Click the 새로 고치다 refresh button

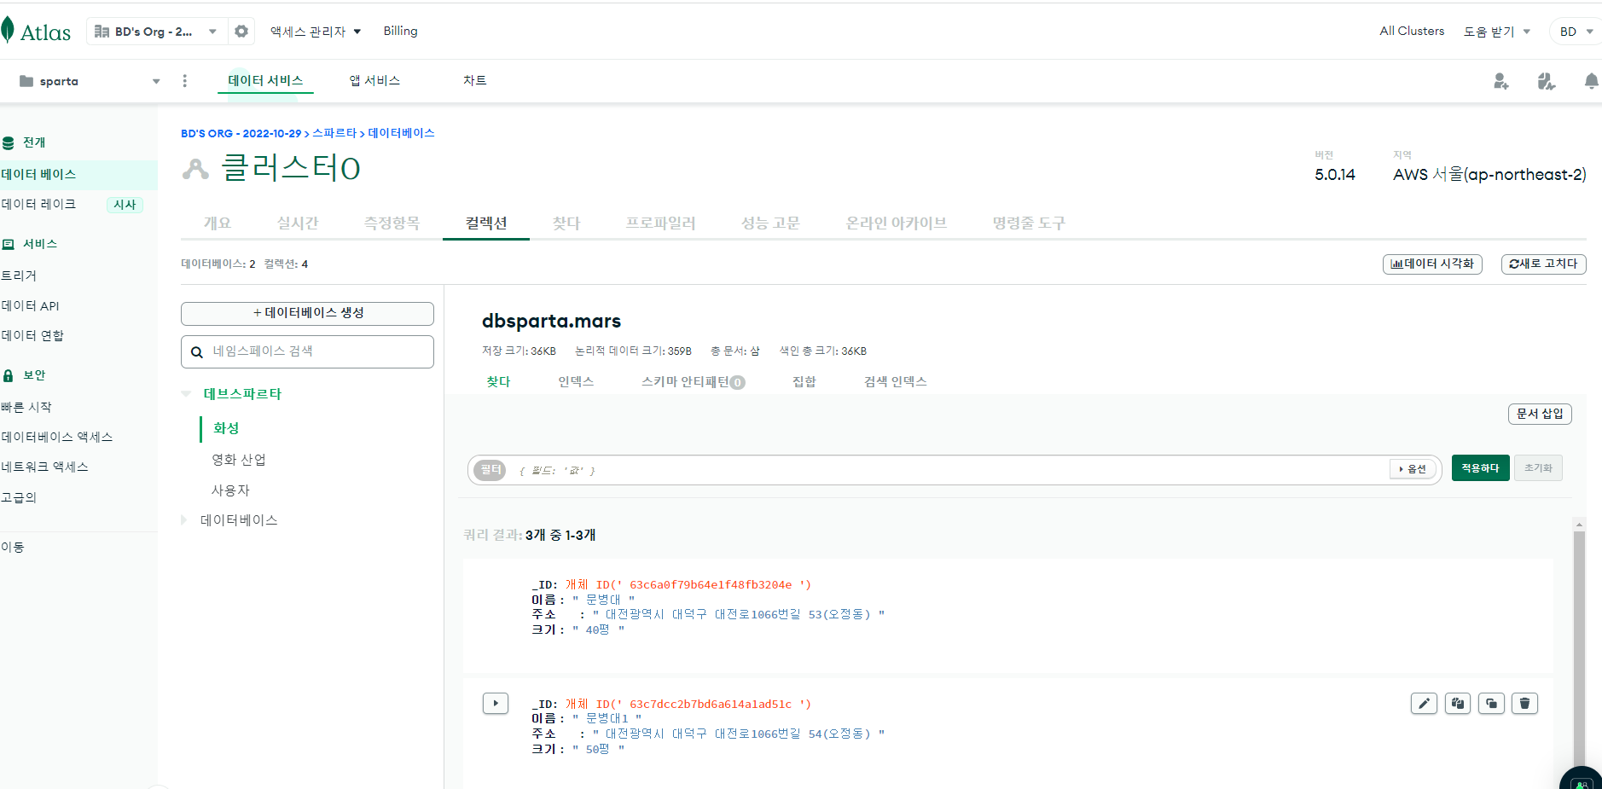click(x=1543, y=264)
